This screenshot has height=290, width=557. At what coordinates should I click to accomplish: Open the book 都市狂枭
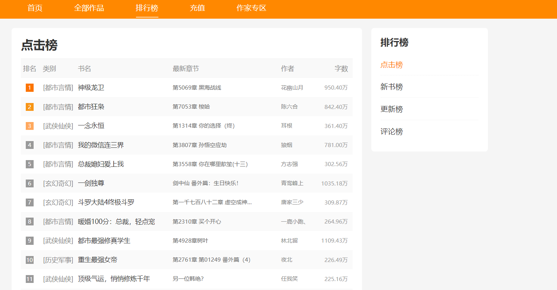[x=91, y=107]
